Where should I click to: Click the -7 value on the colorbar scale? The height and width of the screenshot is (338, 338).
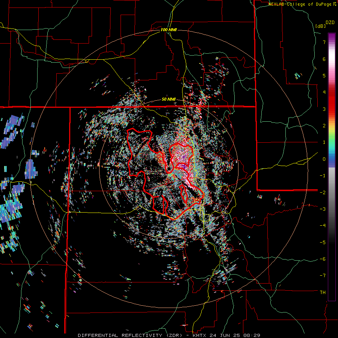tap(323, 276)
